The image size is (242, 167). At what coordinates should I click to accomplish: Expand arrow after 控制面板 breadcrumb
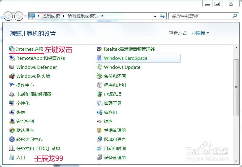pos(64,16)
